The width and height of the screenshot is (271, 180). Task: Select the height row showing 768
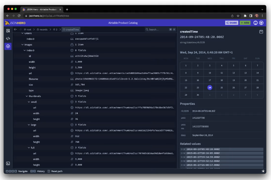(94, 142)
